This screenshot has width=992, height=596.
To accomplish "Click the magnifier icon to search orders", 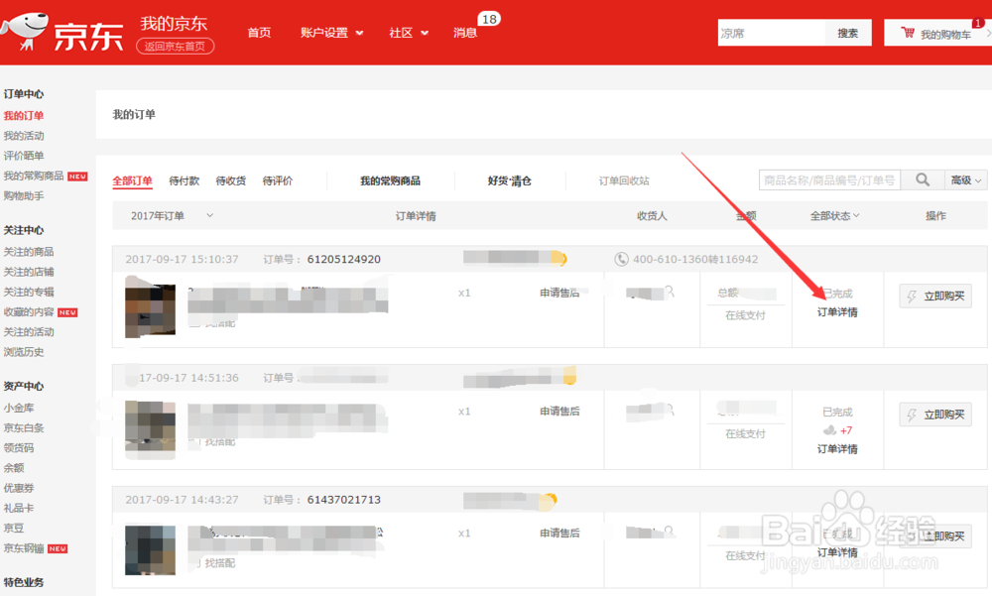I will [921, 179].
